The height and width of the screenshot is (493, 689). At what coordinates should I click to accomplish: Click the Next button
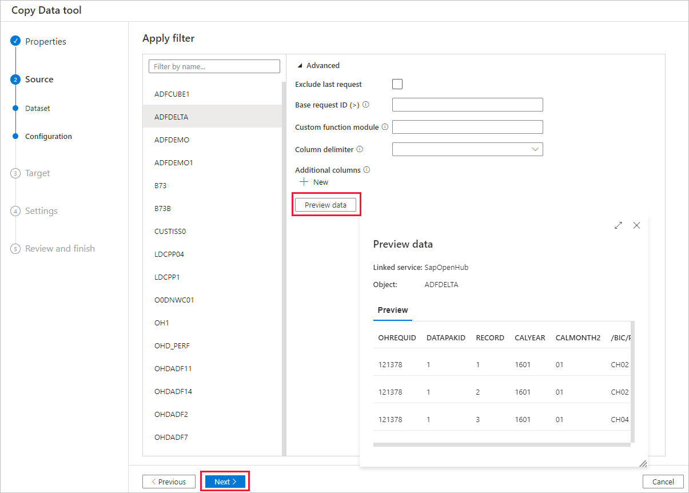pos(225,481)
